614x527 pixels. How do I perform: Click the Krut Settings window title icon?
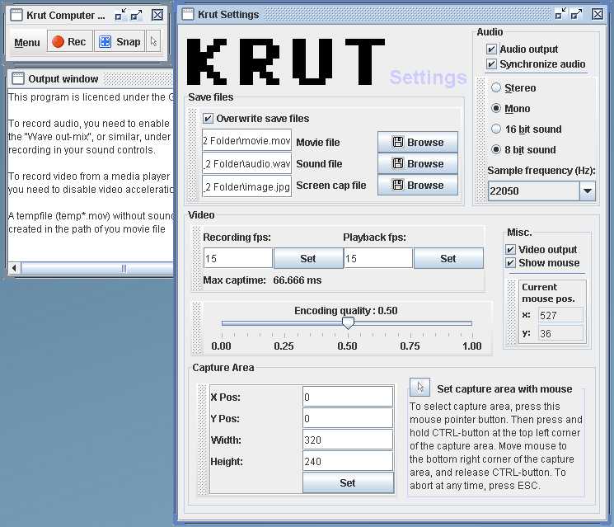coord(188,15)
